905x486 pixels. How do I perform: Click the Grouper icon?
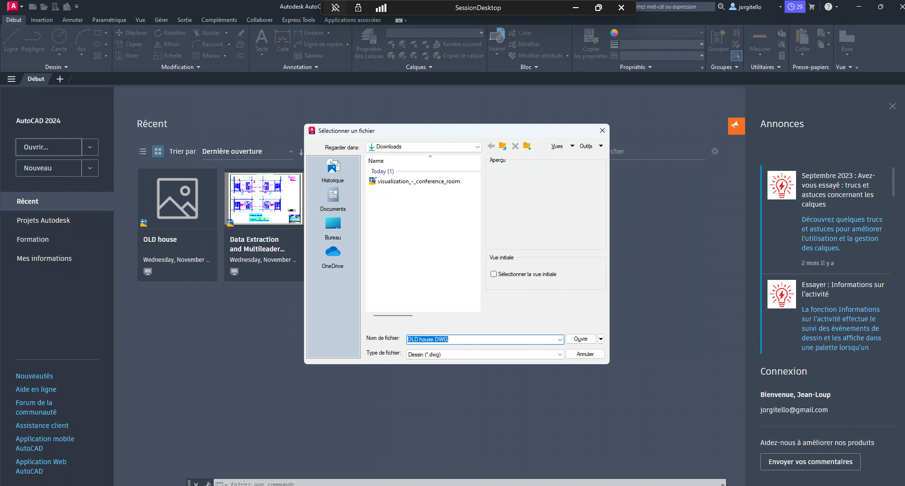click(718, 40)
